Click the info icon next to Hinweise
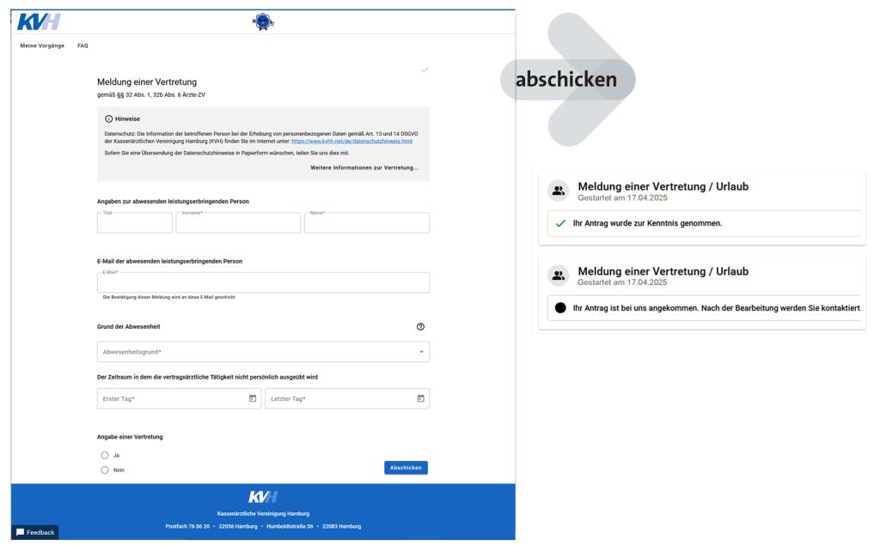This screenshot has width=880, height=545. (x=109, y=118)
